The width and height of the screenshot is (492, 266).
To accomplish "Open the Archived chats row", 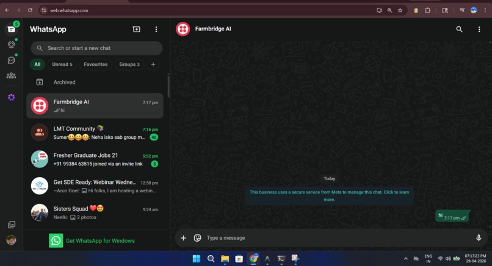I will (95, 82).
